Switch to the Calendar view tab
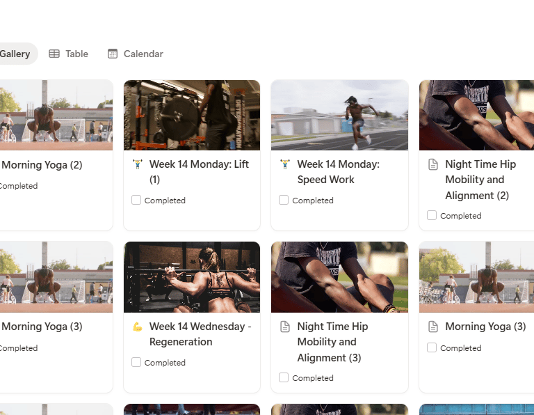Screen dimensions: 534x415 pyautogui.click(x=136, y=54)
